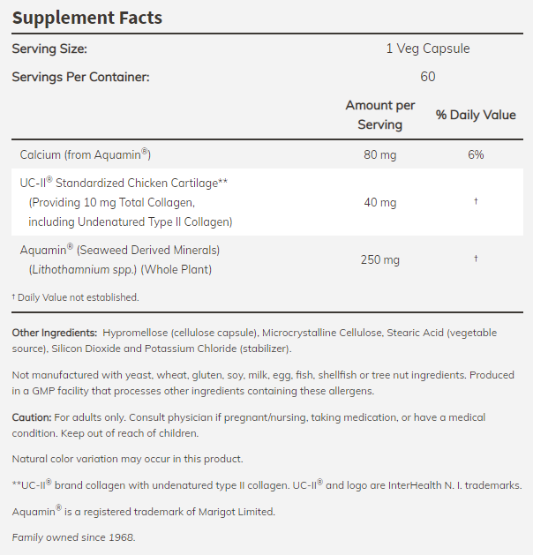The width and height of the screenshot is (533, 555).
Task: Click the Serving Size label
Action: pos(49,49)
